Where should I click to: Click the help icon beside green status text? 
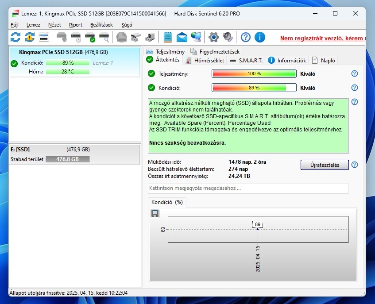(355, 102)
